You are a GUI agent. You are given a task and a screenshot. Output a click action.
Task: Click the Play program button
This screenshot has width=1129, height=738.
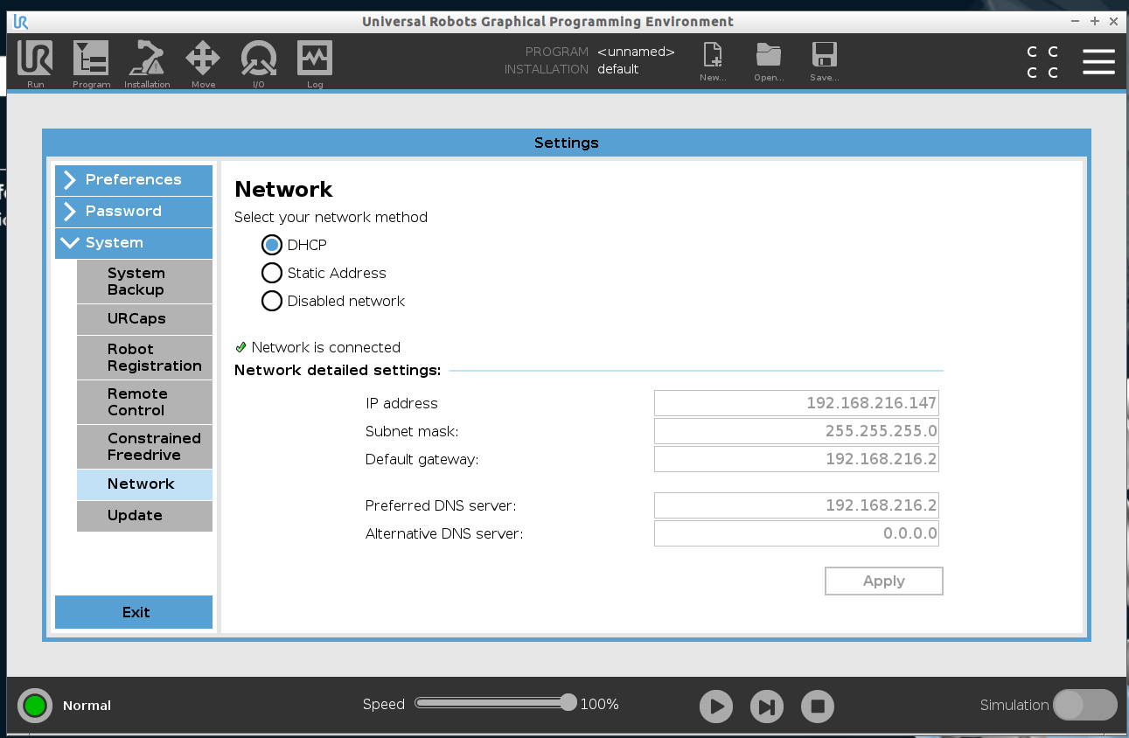click(716, 707)
